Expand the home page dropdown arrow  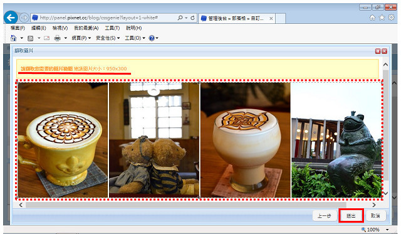point(22,38)
